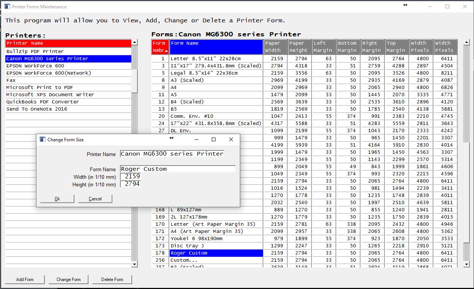Minimize the Change Form Size dialog
Image resolution: width=474 pixels, height=289 pixels.
(197, 139)
